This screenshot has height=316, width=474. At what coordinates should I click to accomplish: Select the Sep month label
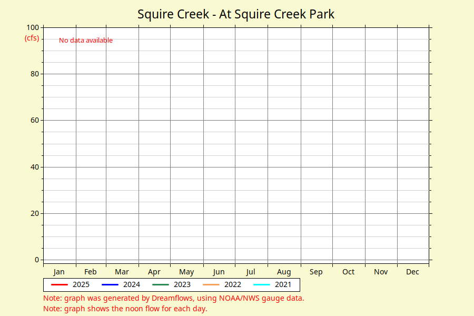point(316,272)
